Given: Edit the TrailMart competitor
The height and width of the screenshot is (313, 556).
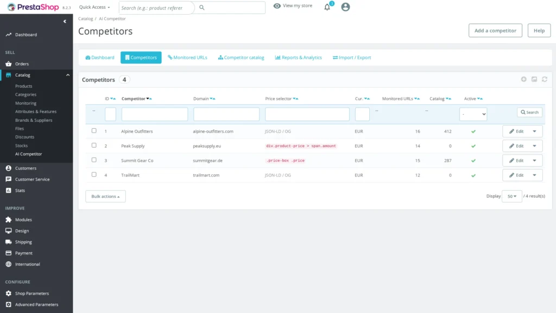Looking at the screenshot, I should click(x=516, y=175).
